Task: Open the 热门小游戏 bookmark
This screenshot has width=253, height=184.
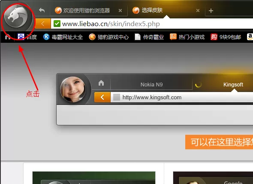Action: point(187,37)
